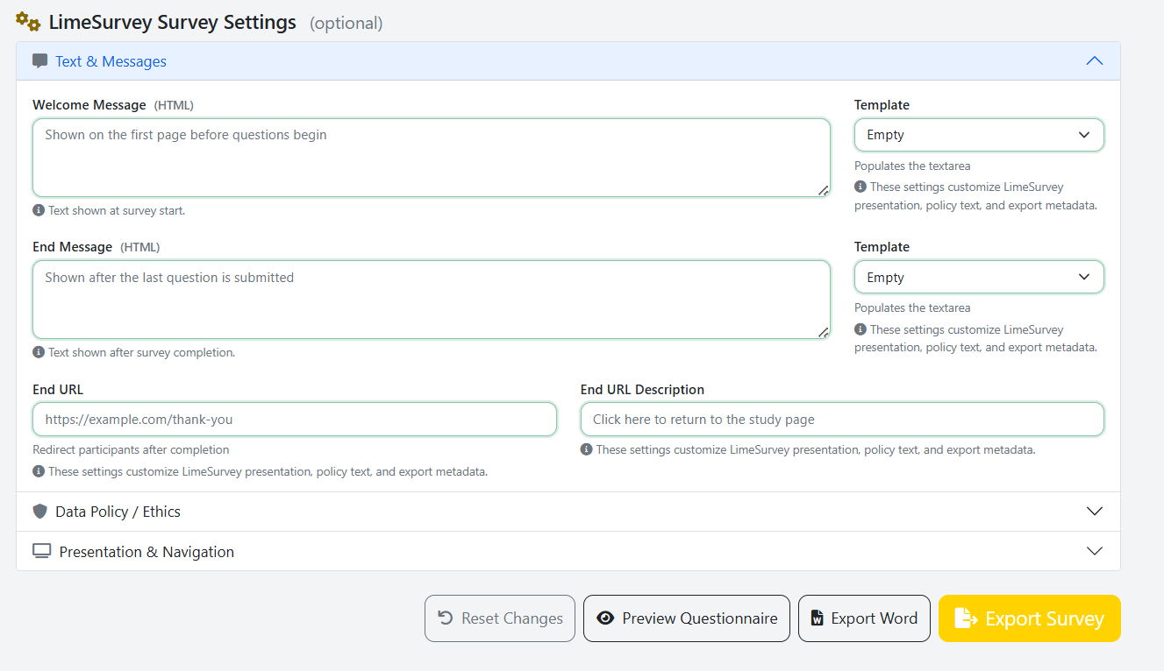
Task: Click the Welcome Message textarea resize handle
Action: (824, 190)
